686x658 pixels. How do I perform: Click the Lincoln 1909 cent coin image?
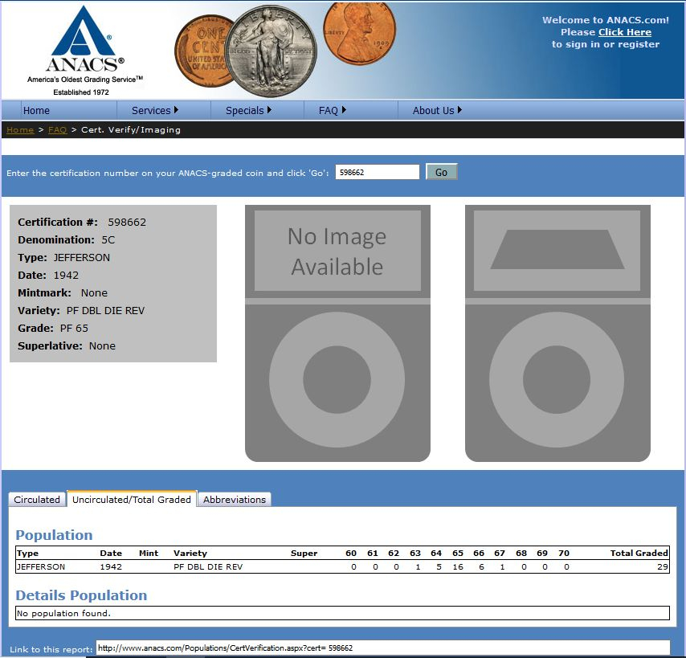coord(359,33)
